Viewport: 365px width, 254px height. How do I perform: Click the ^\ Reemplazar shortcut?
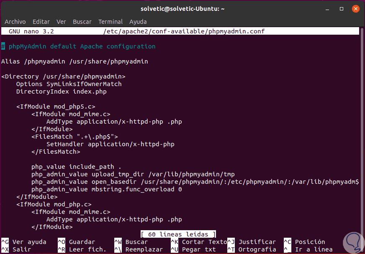(139, 249)
